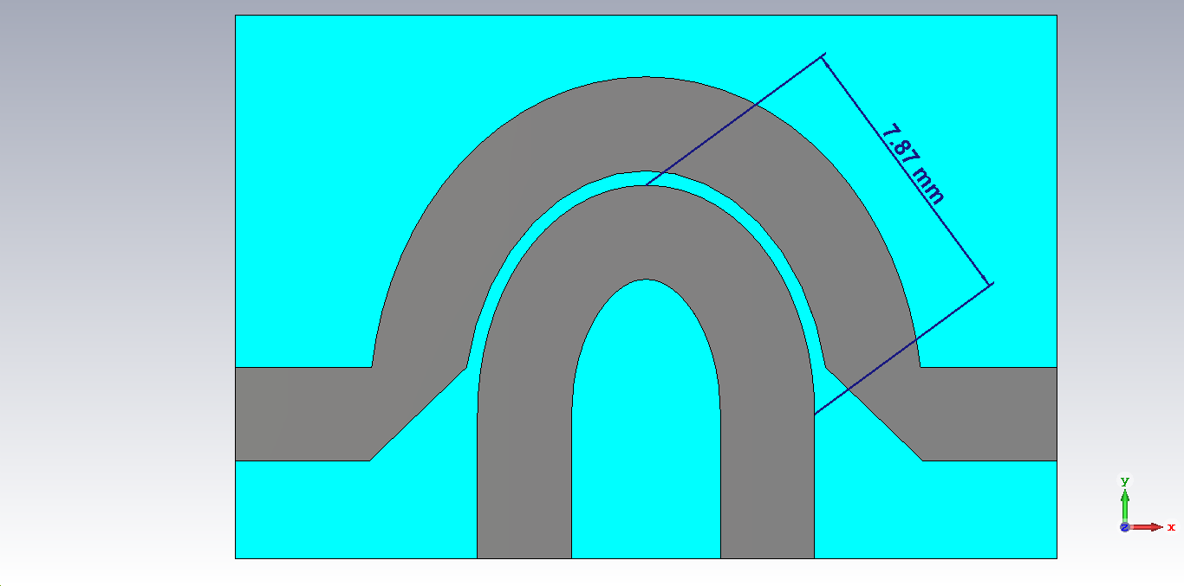Click the red X axis arrow

[1151, 527]
